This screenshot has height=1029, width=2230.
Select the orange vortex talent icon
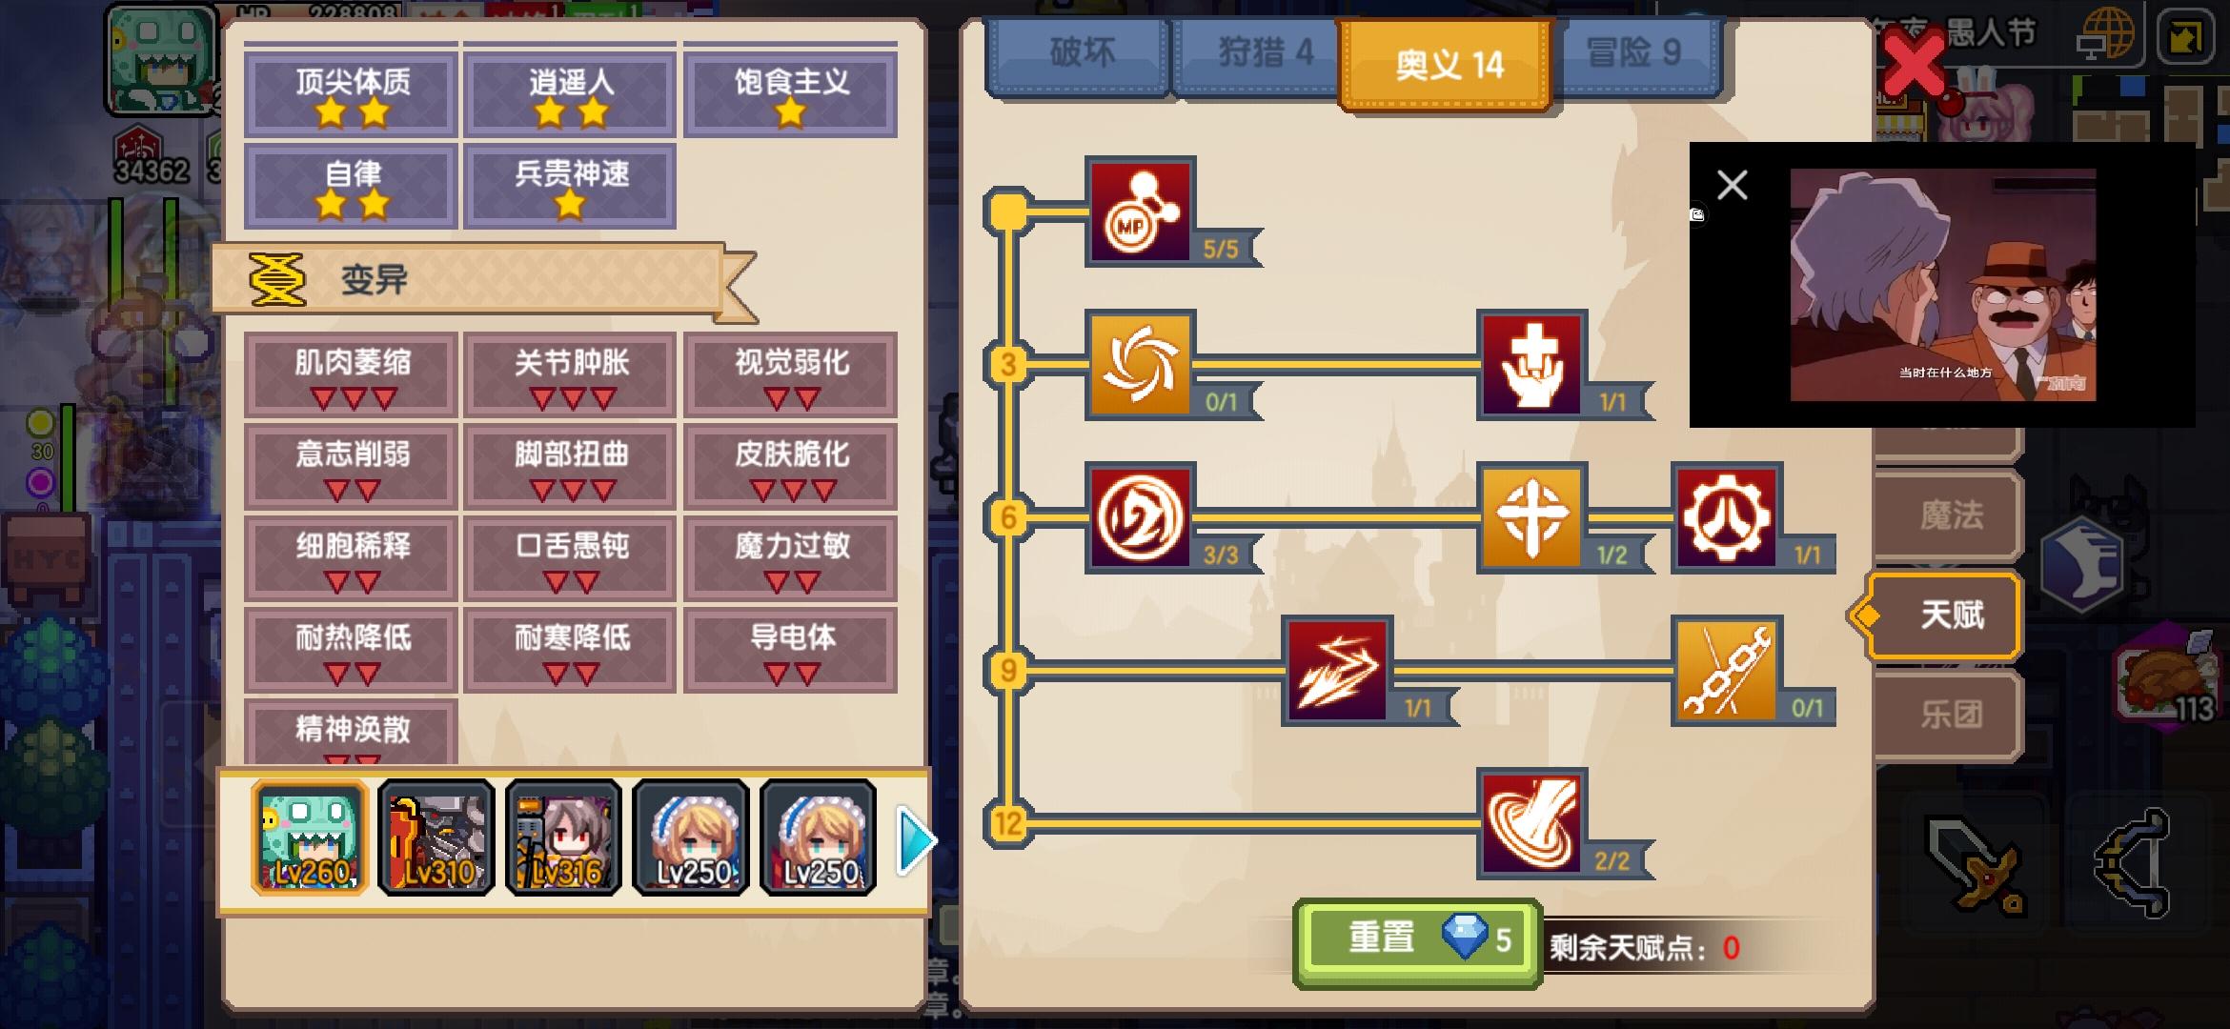pyautogui.click(x=1141, y=364)
